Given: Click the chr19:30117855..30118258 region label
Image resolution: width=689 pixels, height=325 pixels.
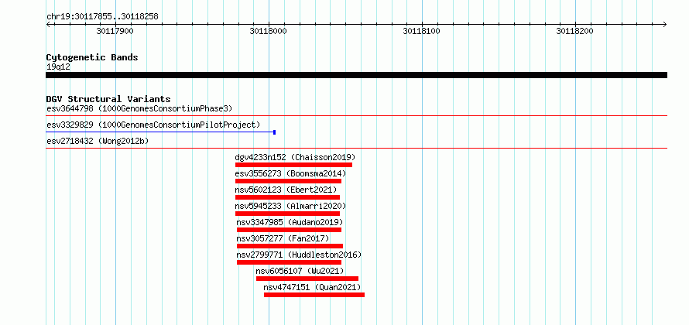Looking at the screenshot, I should [102, 17].
